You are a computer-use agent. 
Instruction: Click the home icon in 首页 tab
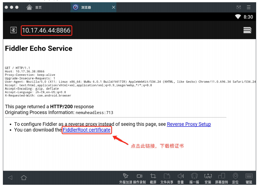point(29,7)
